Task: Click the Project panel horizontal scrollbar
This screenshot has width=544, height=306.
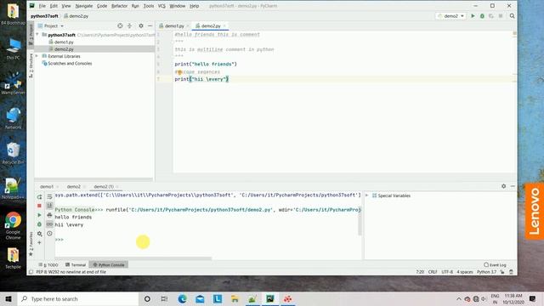Action: (x=93, y=179)
